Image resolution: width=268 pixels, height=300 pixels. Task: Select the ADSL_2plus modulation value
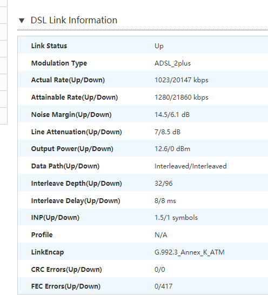tap(172, 63)
